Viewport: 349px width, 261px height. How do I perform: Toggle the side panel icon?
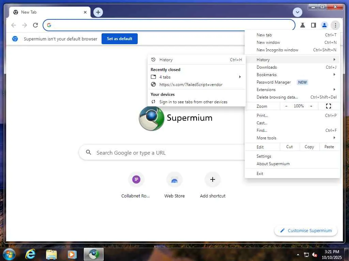tap(314, 25)
